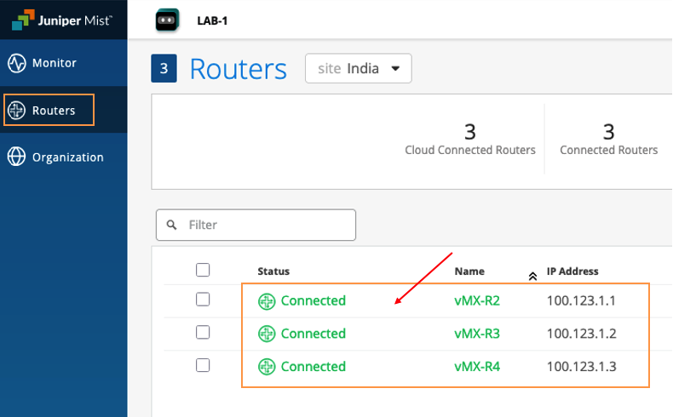673x417 pixels.
Task: Open the Marvis assistant robot icon
Action: (x=167, y=20)
